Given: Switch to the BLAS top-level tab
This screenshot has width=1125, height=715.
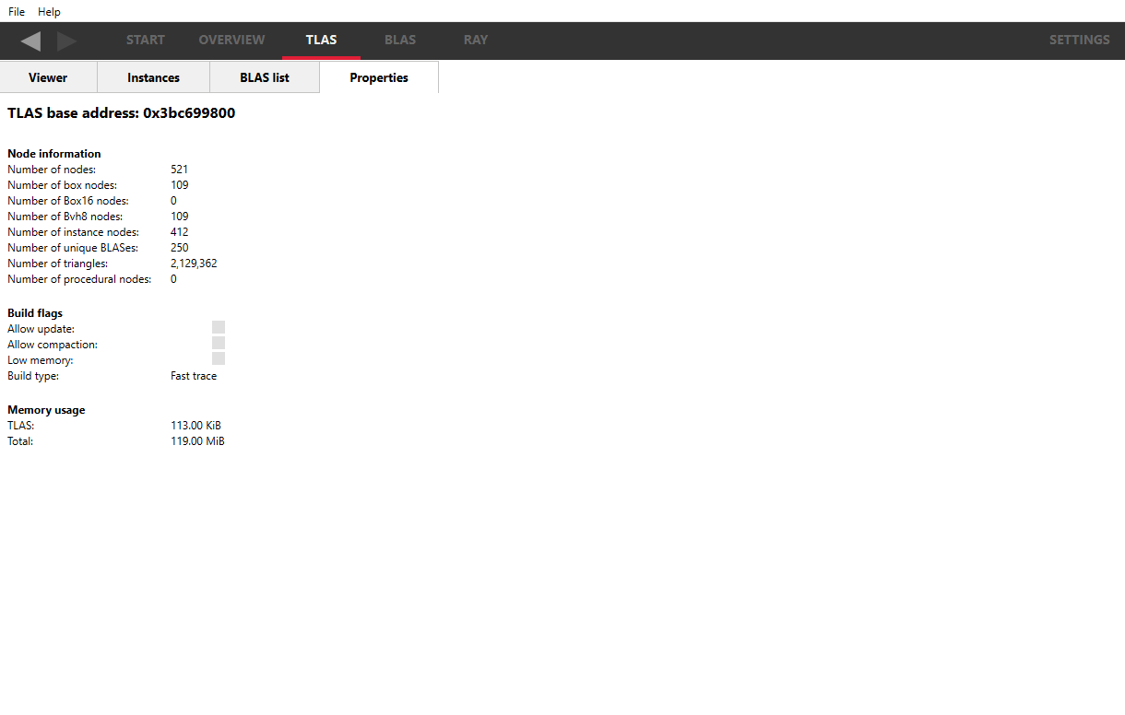Looking at the screenshot, I should (x=399, y=40).
